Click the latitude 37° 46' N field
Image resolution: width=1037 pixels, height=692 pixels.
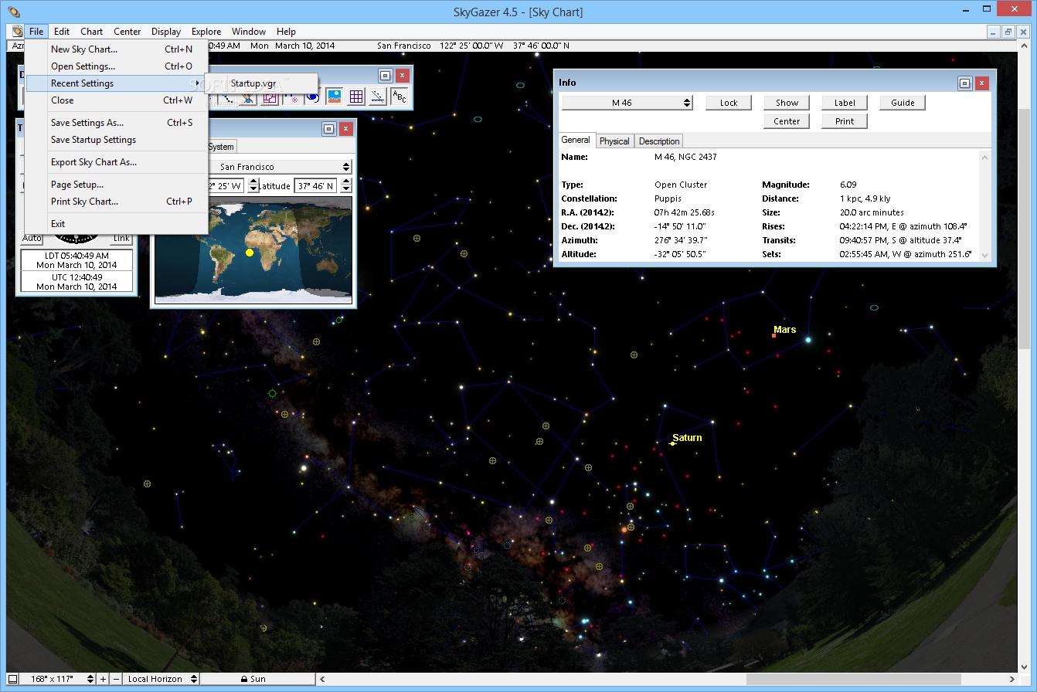315,185
